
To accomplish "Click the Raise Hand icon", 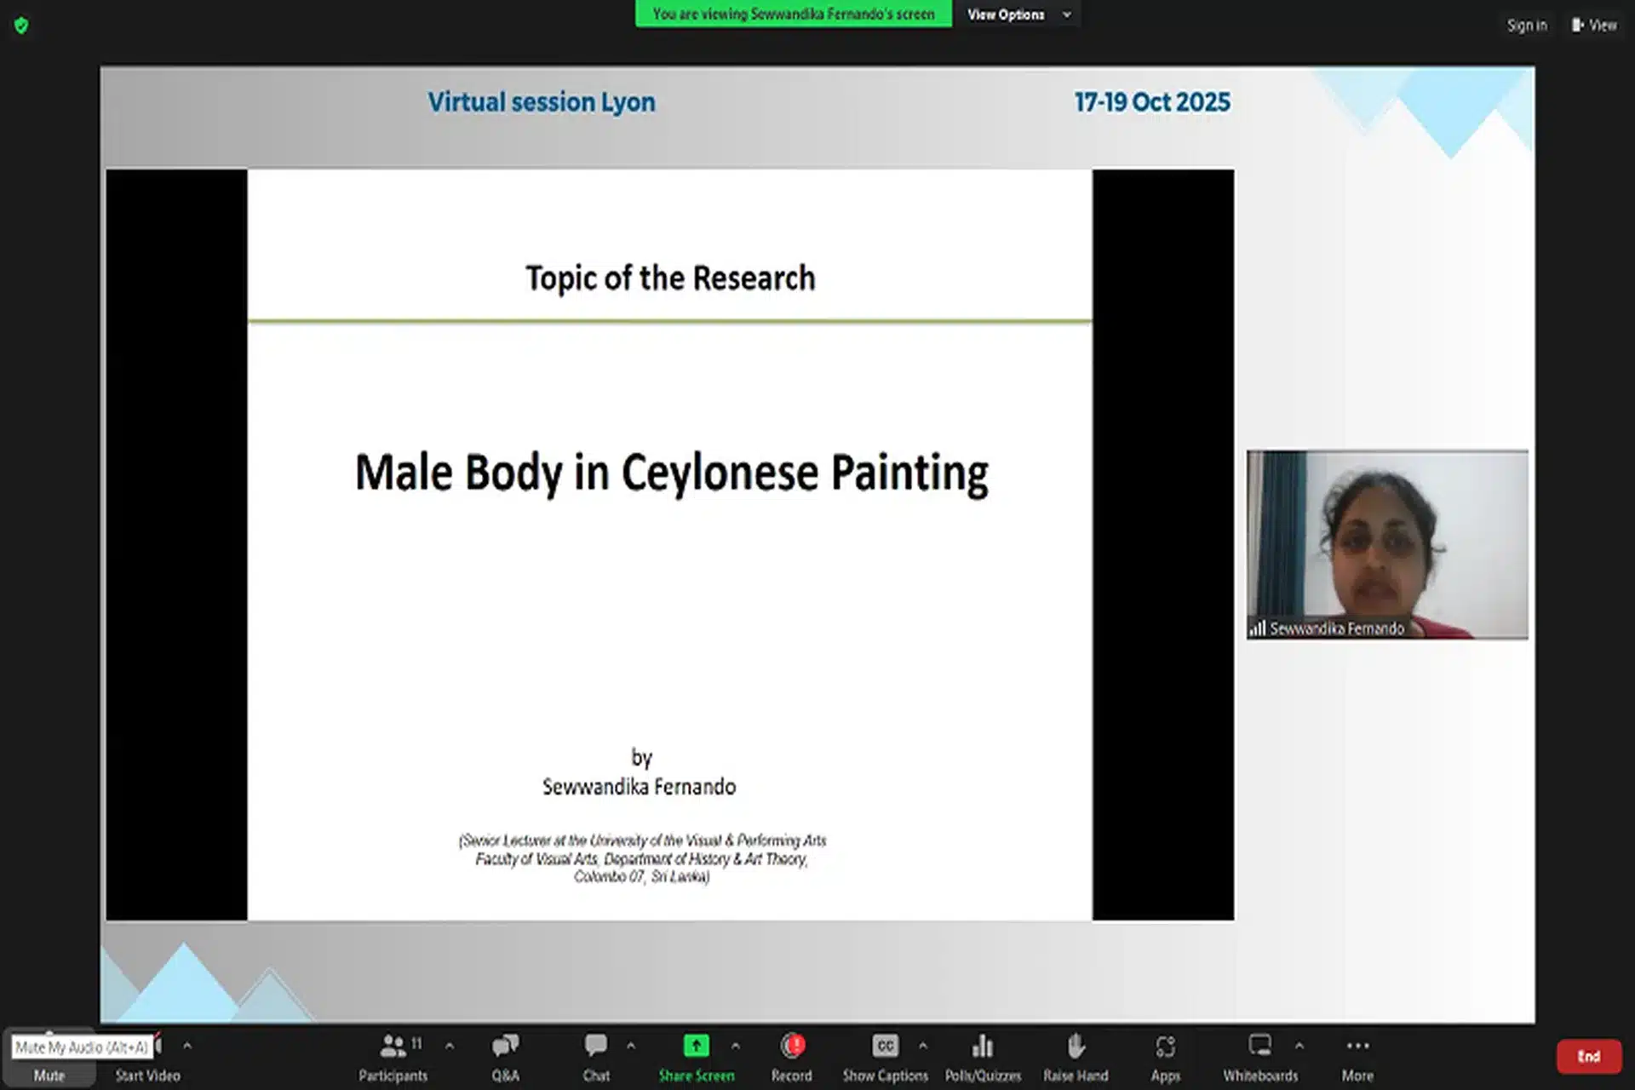I will pyautogui.click(x=1076, y=1046).
